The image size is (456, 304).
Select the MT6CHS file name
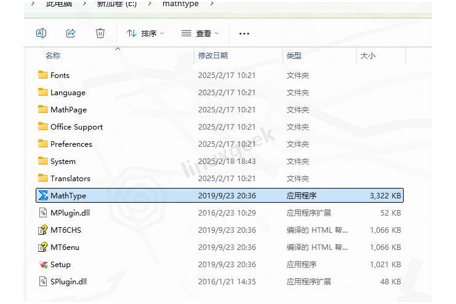tap(66, 230)
